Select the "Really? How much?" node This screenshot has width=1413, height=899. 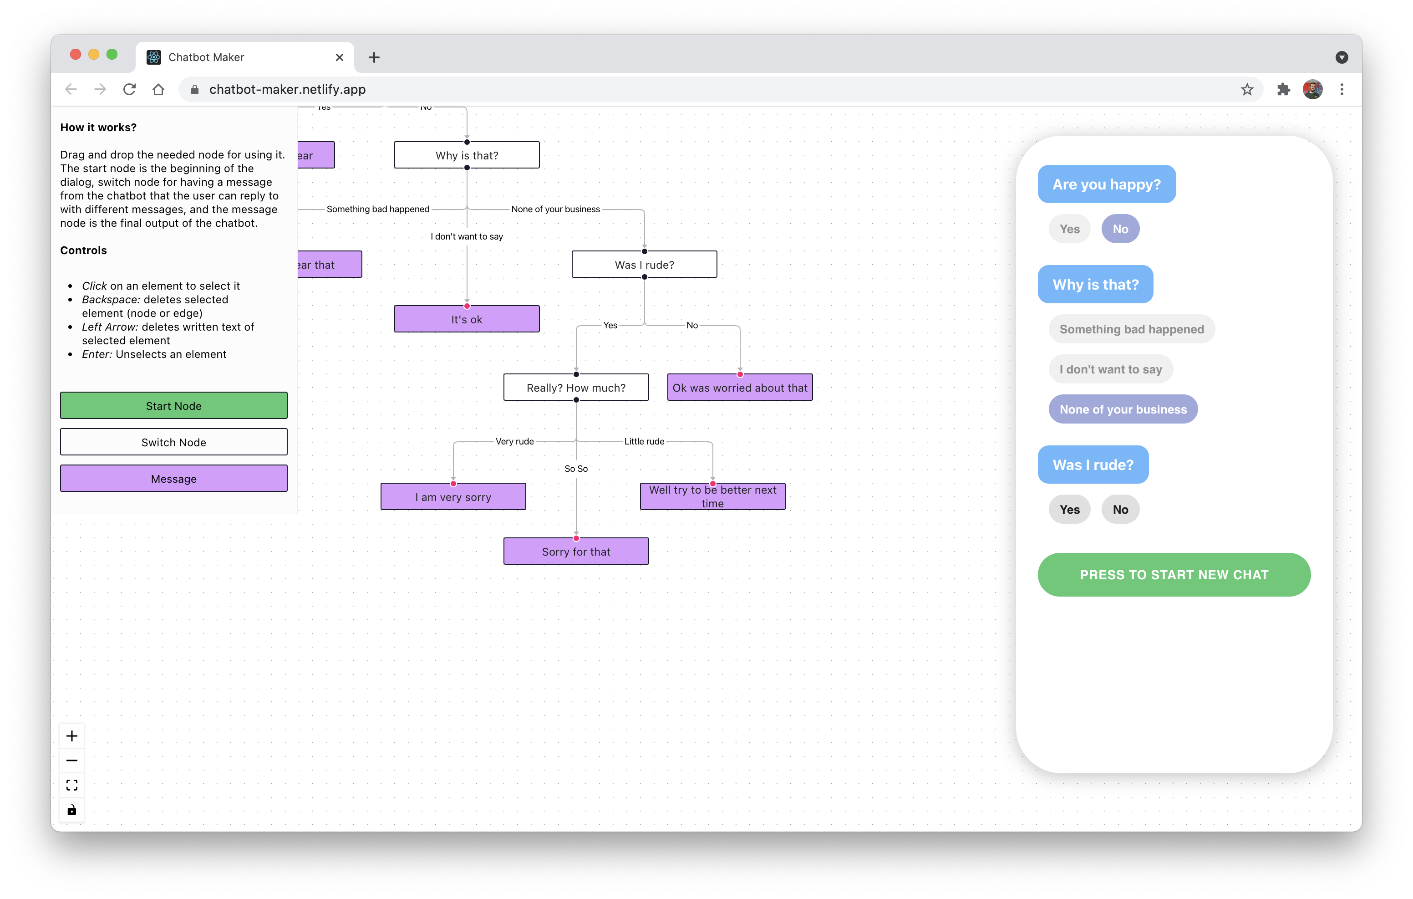click(576, 388)
